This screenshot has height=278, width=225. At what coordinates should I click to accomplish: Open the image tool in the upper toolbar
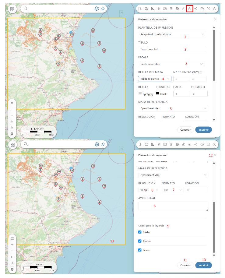(165, 9)
